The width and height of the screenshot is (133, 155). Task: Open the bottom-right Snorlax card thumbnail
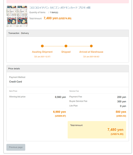click(22, 22)
